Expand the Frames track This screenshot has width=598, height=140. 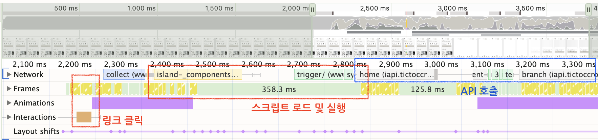click(9, 89)
